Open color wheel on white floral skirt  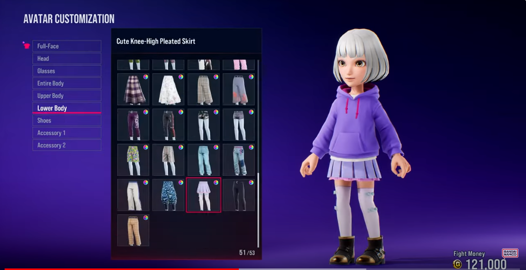click(x=181, y=77)
